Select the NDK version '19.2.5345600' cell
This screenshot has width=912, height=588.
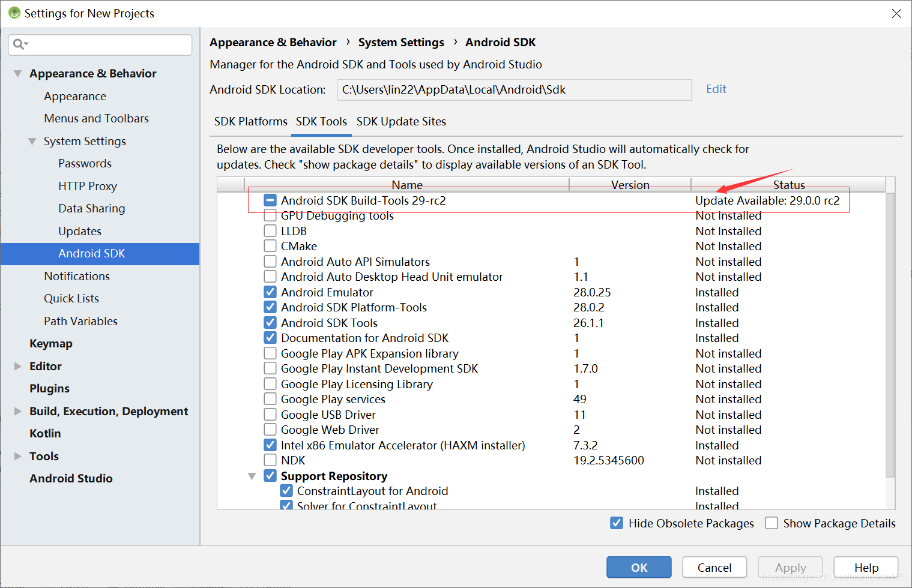coord(609,460)
